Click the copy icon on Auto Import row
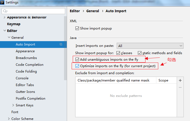The image size is (190, 121). coord(61,44)
